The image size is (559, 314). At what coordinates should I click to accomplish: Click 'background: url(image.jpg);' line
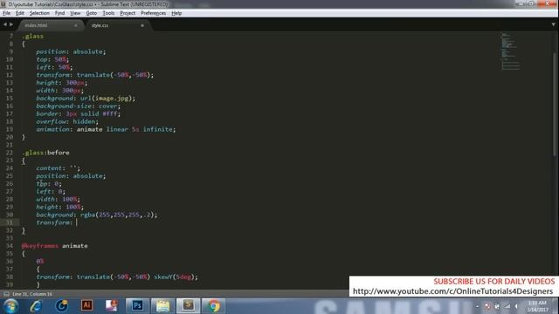coord(86,99)
